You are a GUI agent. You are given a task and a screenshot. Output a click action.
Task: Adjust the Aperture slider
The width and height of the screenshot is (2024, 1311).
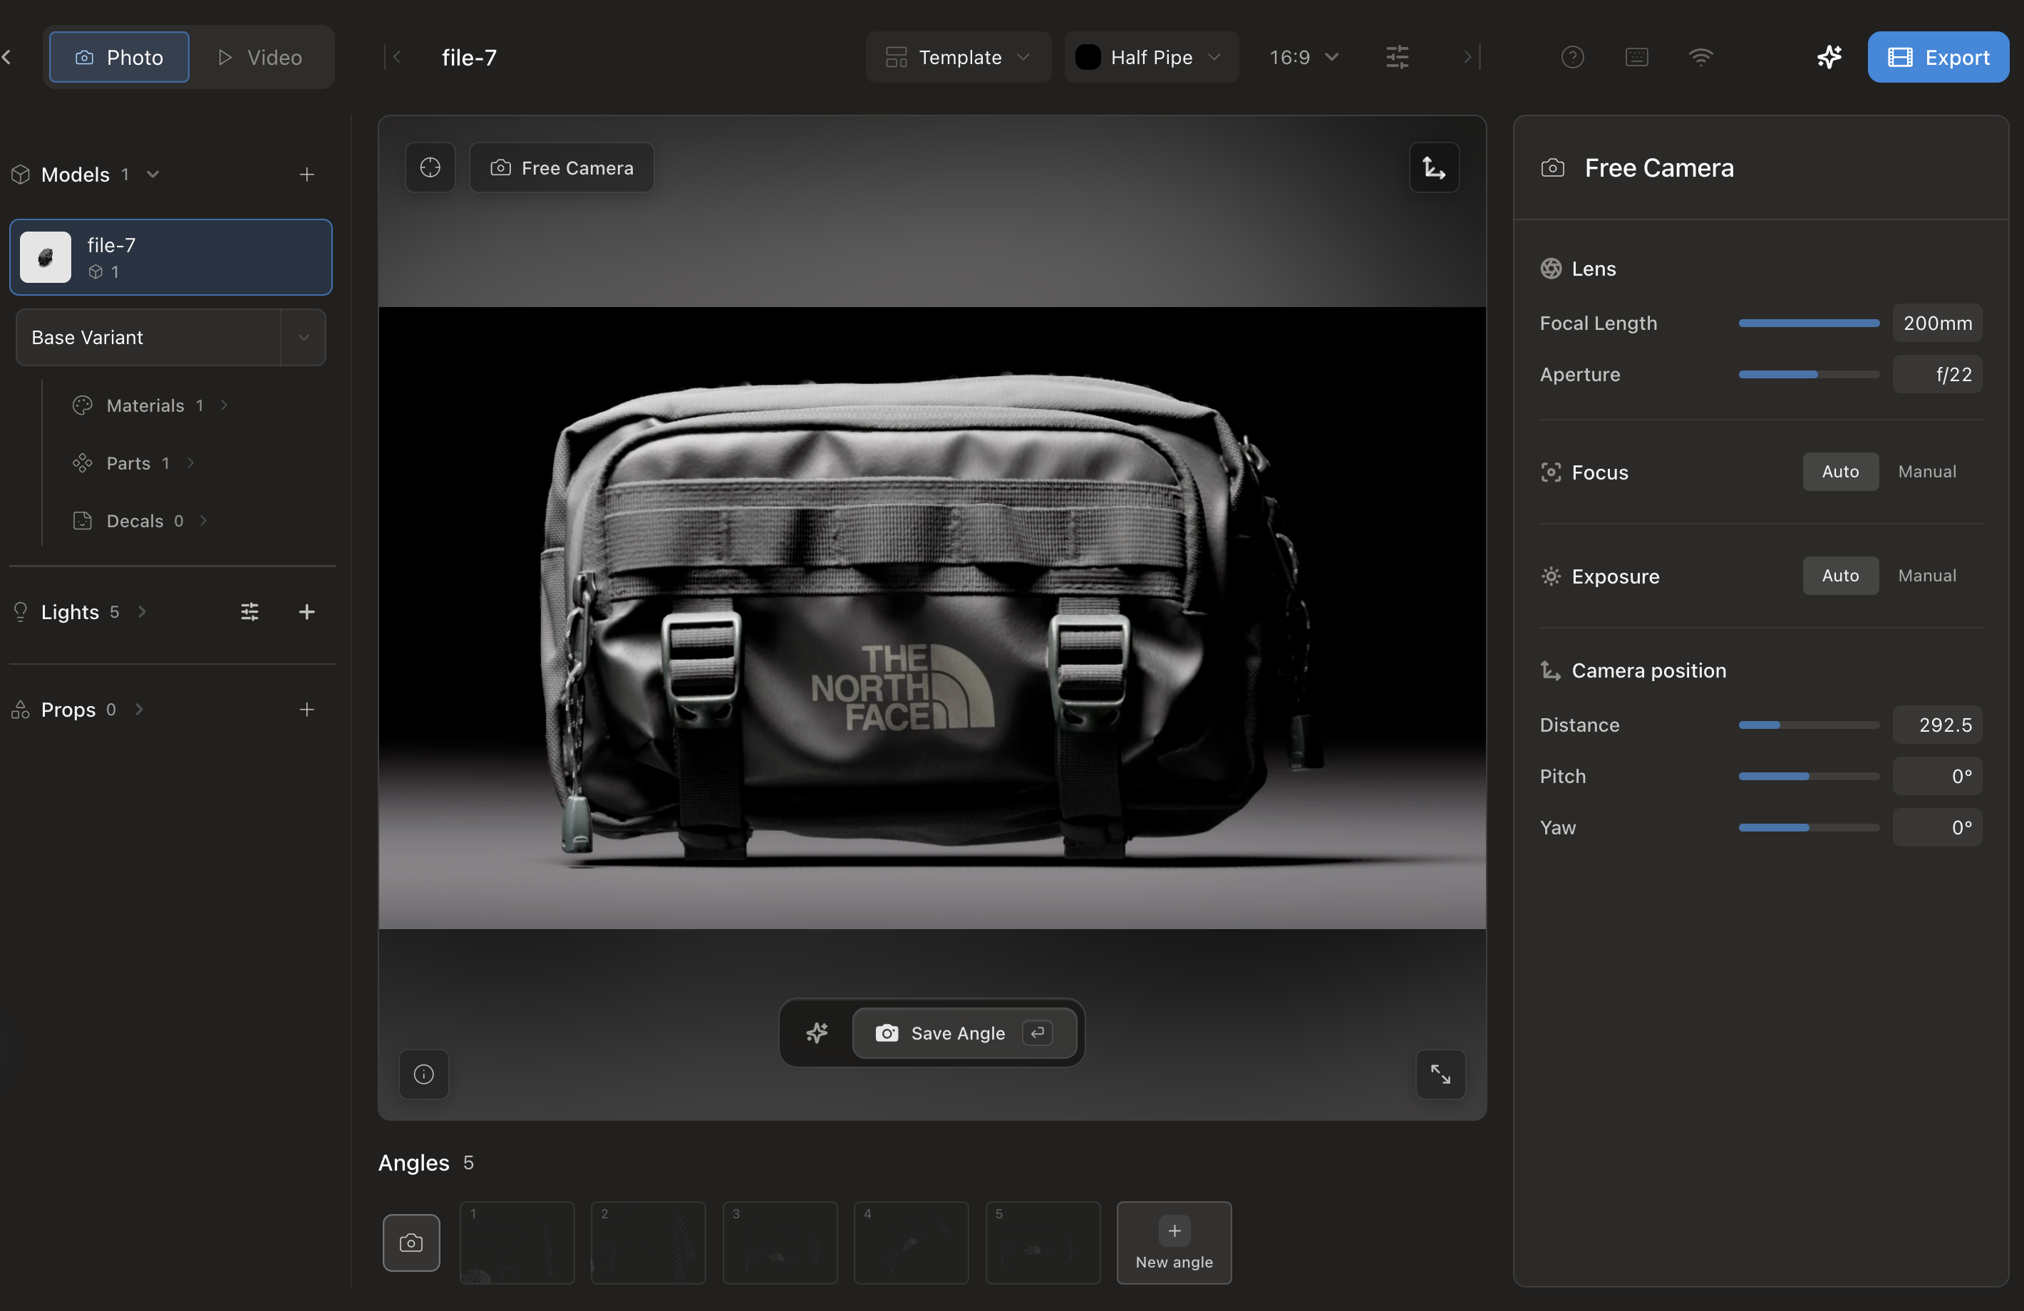point(1809,374)
